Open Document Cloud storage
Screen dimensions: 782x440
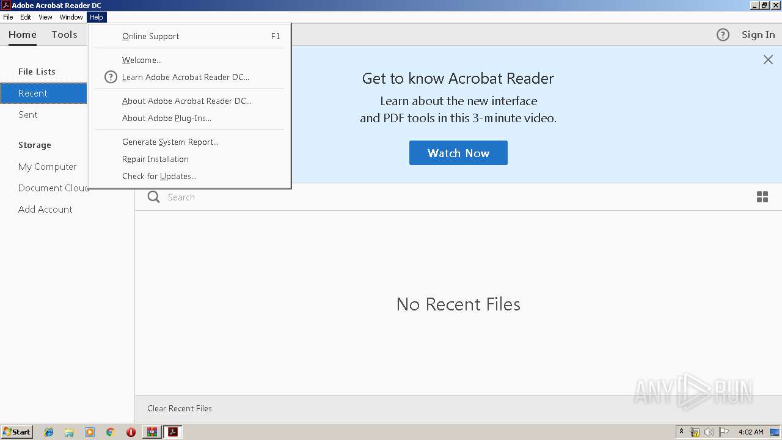coord(54,188)
